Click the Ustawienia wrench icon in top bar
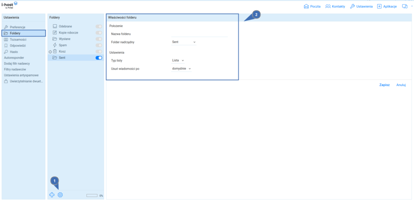 click(353, 6)
